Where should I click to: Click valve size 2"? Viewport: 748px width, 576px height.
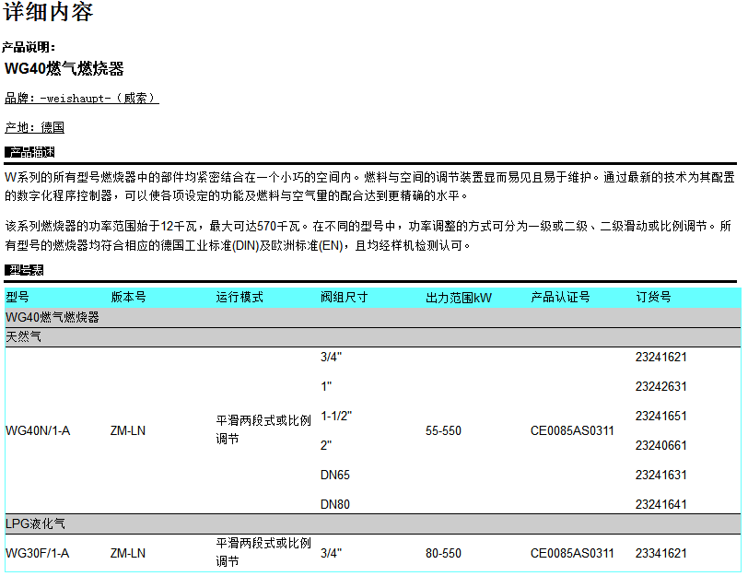(326, 446)
